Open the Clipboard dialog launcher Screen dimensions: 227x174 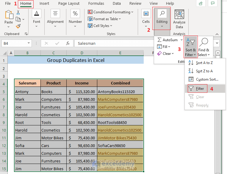[x=26, y=34]
